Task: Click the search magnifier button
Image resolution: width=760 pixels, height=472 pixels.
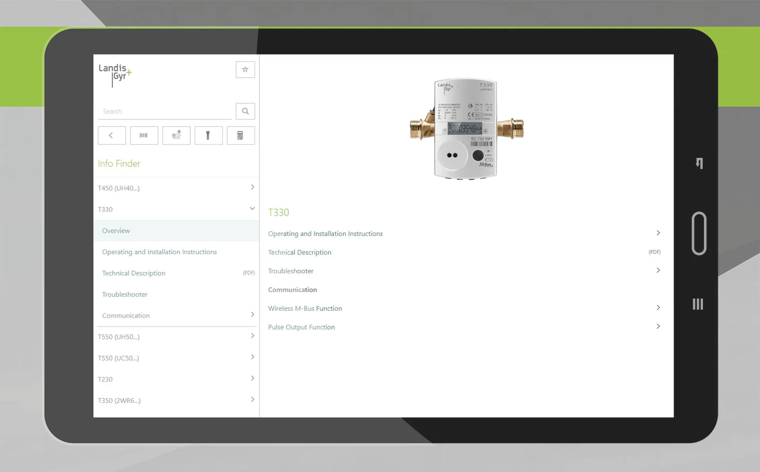Action: click(x=245, y=111)
